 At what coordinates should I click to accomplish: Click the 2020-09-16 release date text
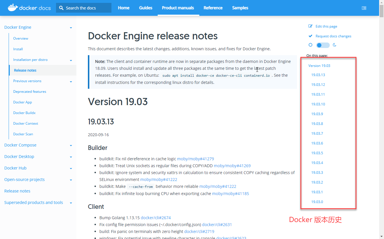pos(98,135)
